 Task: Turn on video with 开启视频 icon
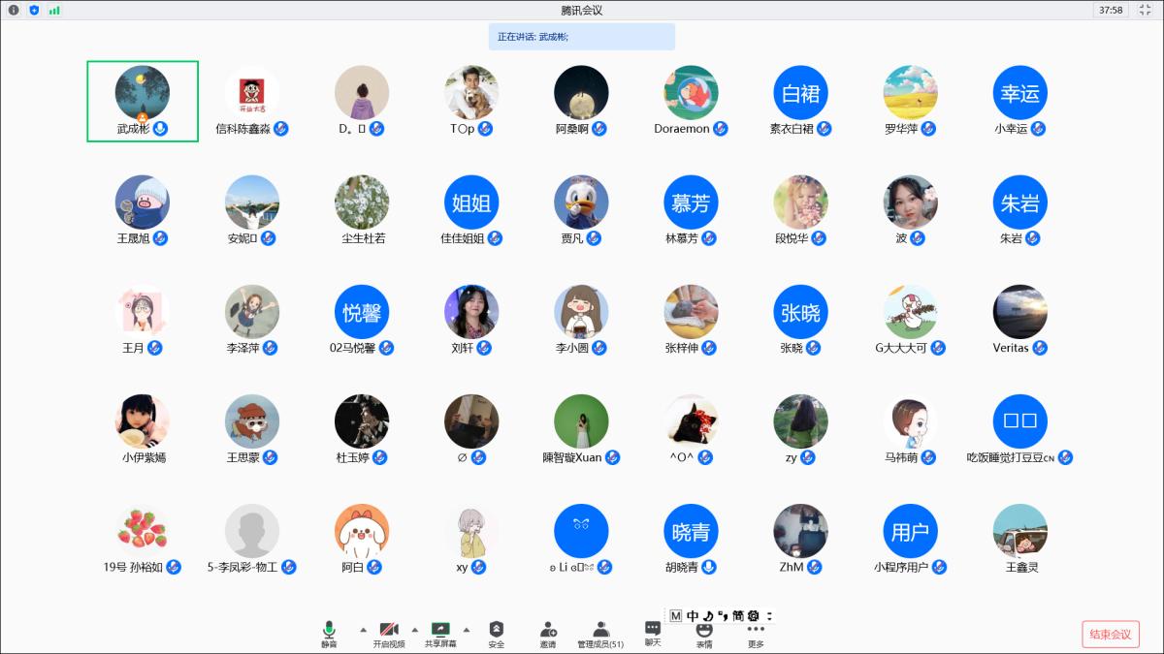pos(389,630)
